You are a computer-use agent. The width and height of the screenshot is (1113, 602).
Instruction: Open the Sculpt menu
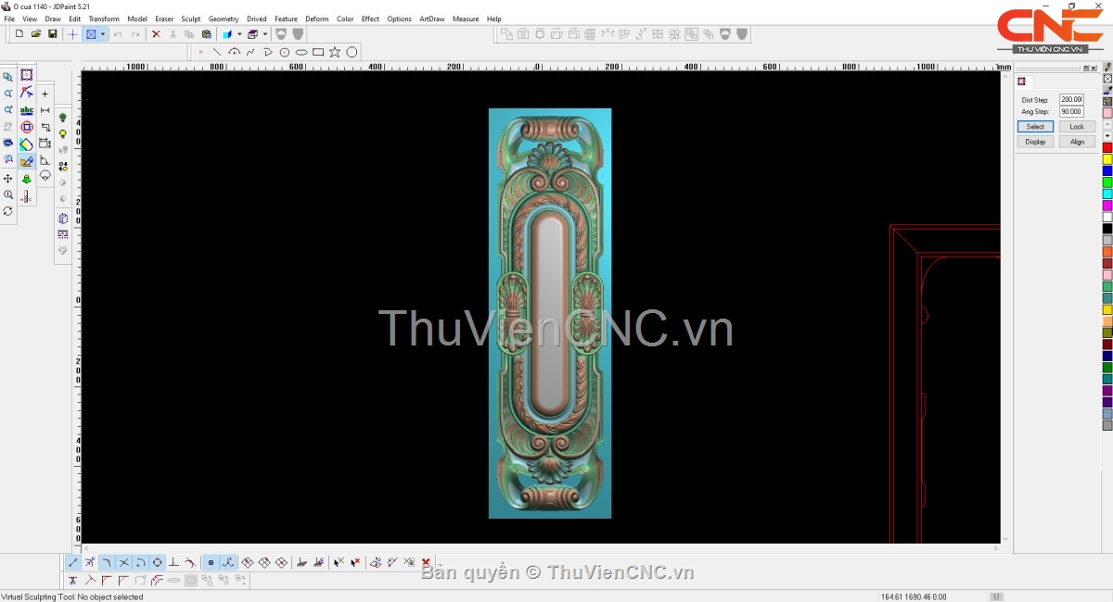click(190, 19)
